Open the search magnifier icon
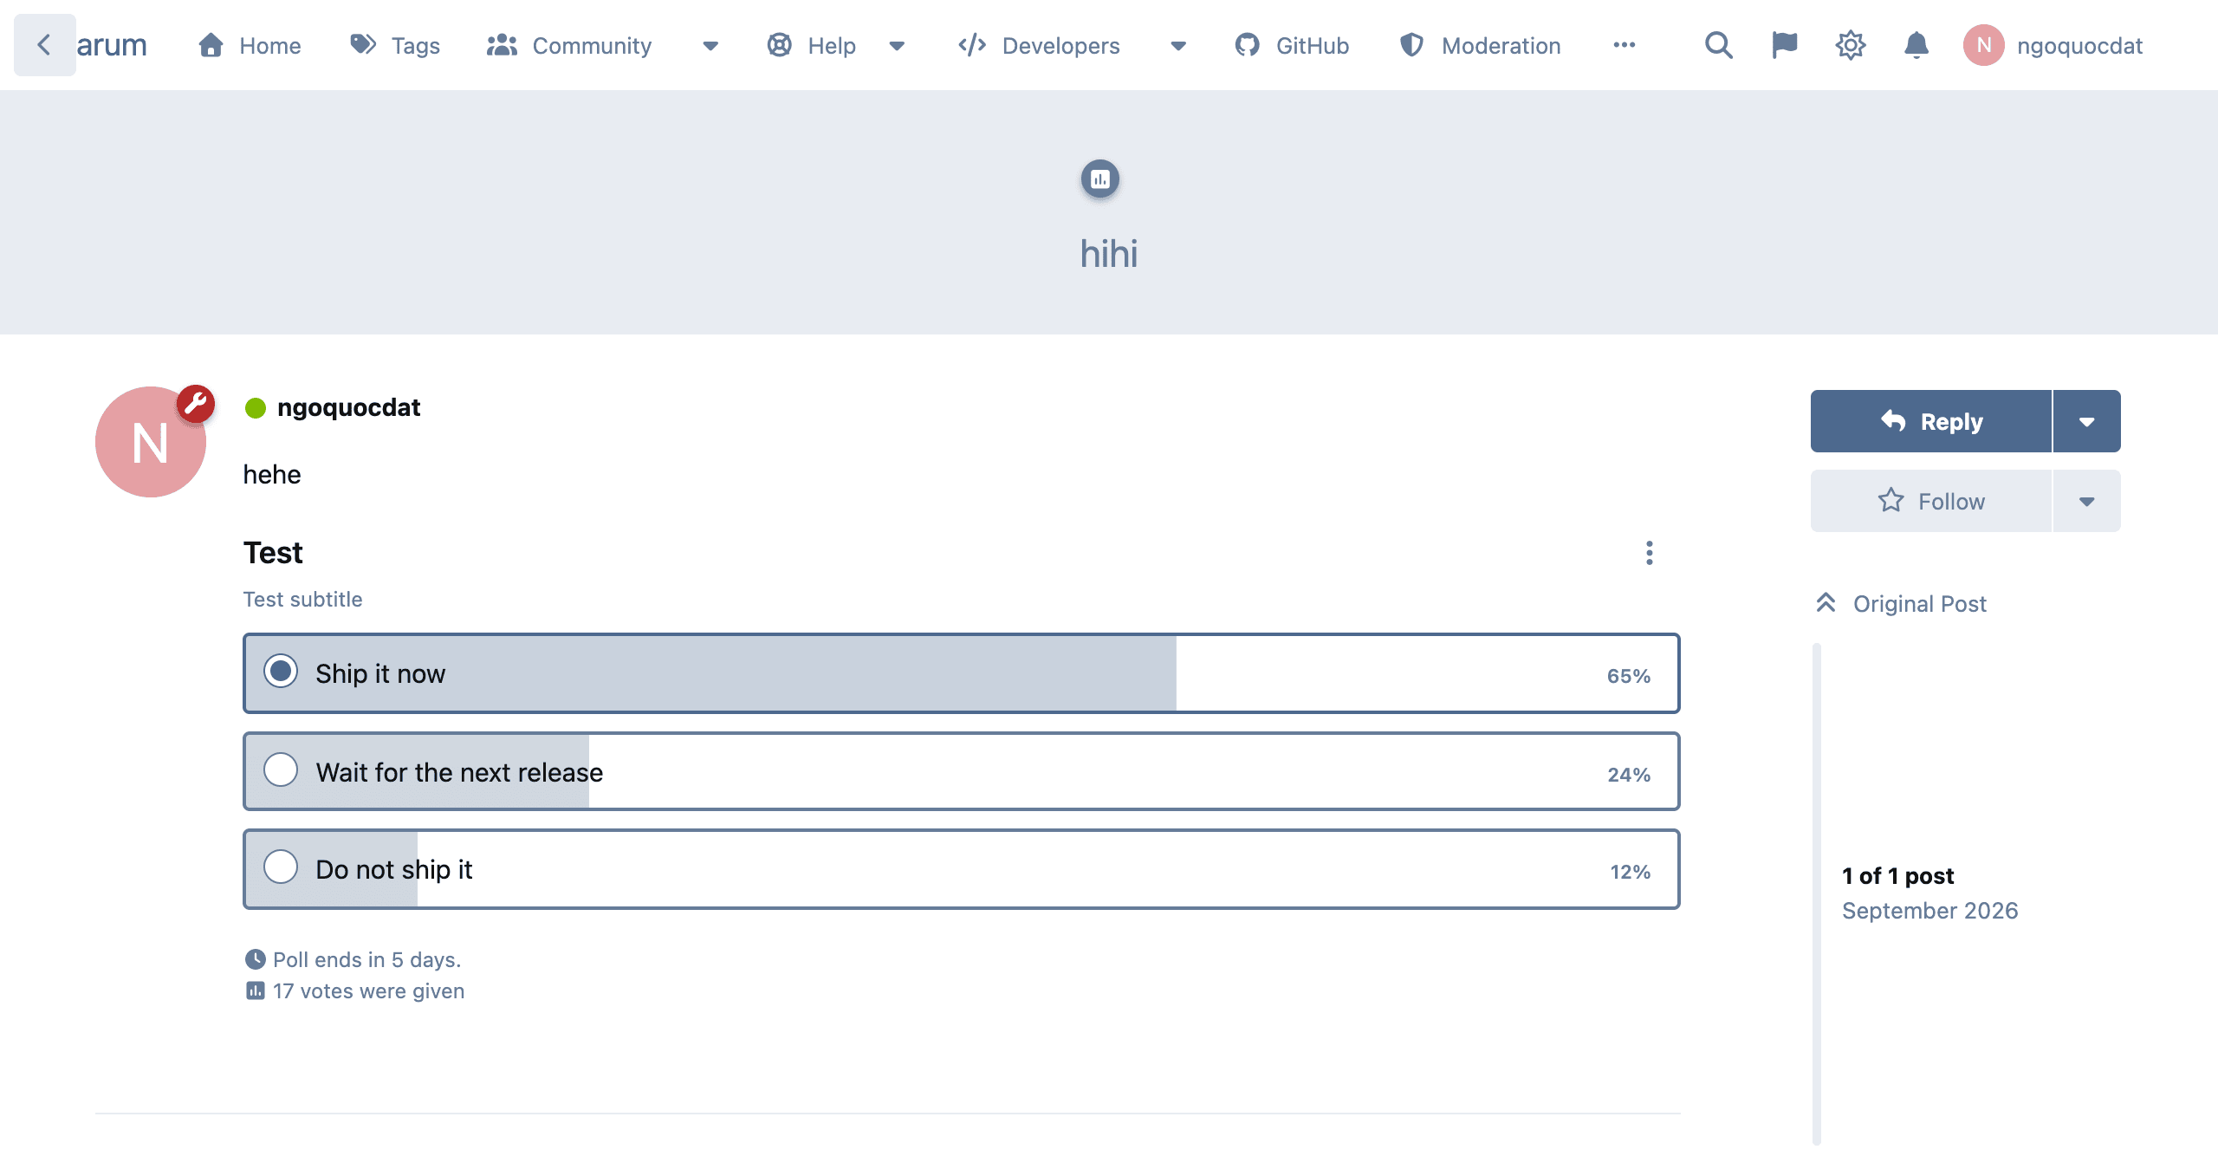The height and width of the screenshot is (1156, 2218). (x=1719, y=45)
